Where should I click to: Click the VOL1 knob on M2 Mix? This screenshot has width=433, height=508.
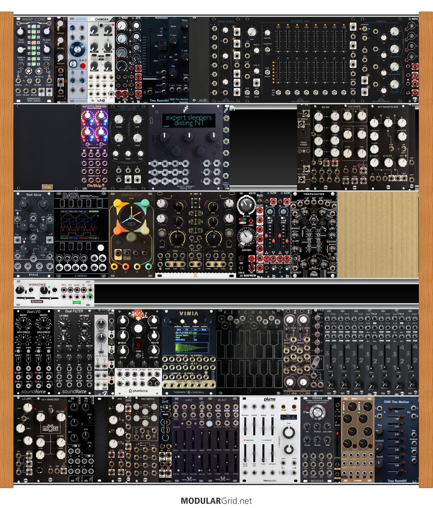pyautogui.click(x=318, y=117)
